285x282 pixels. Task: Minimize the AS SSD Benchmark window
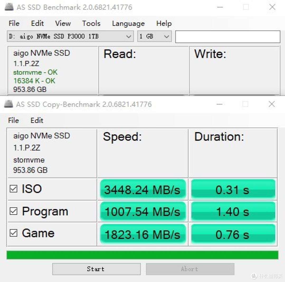click(x=220, y=7)
